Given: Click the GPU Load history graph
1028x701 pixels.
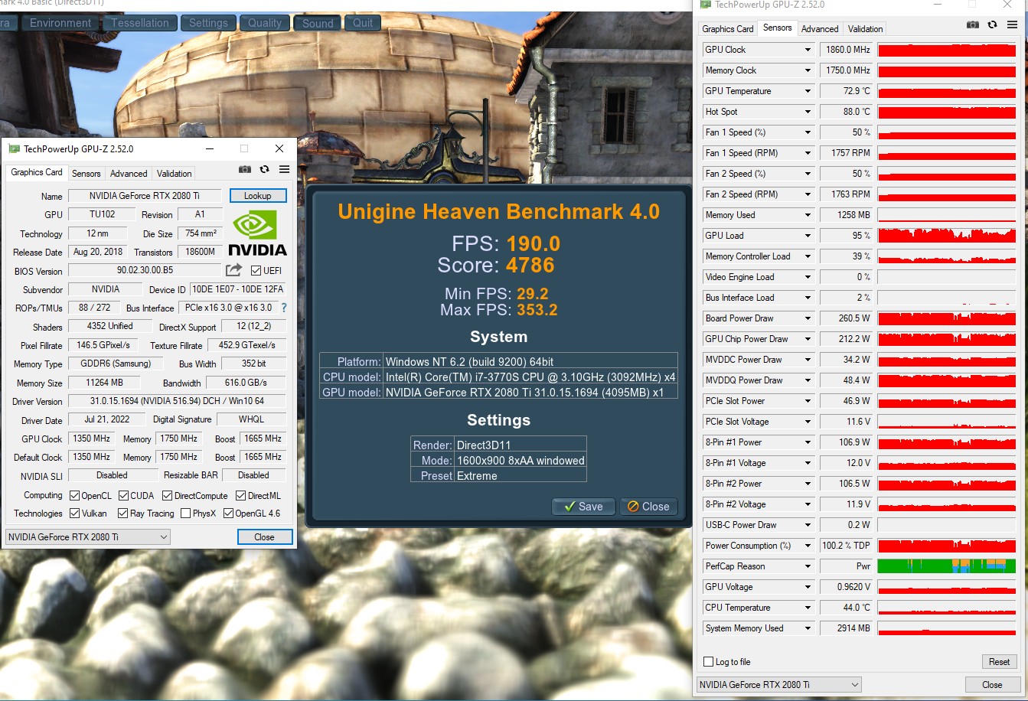Looking at the screenshot, I should (947, 236).
